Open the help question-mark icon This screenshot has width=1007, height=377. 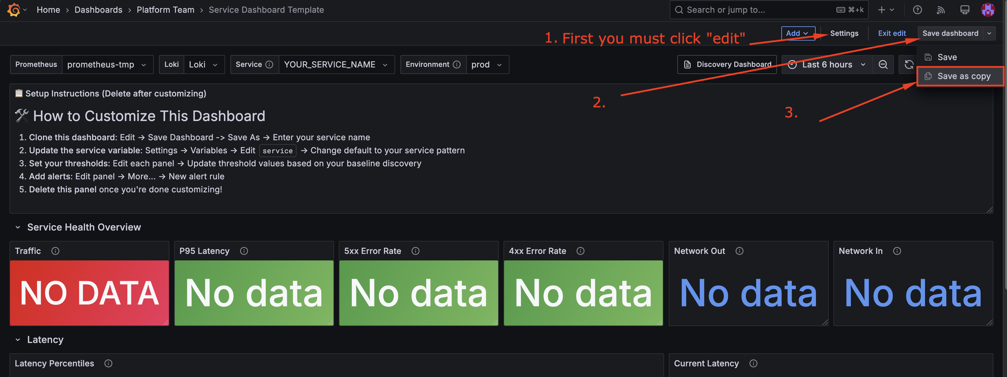click(917, 10)
